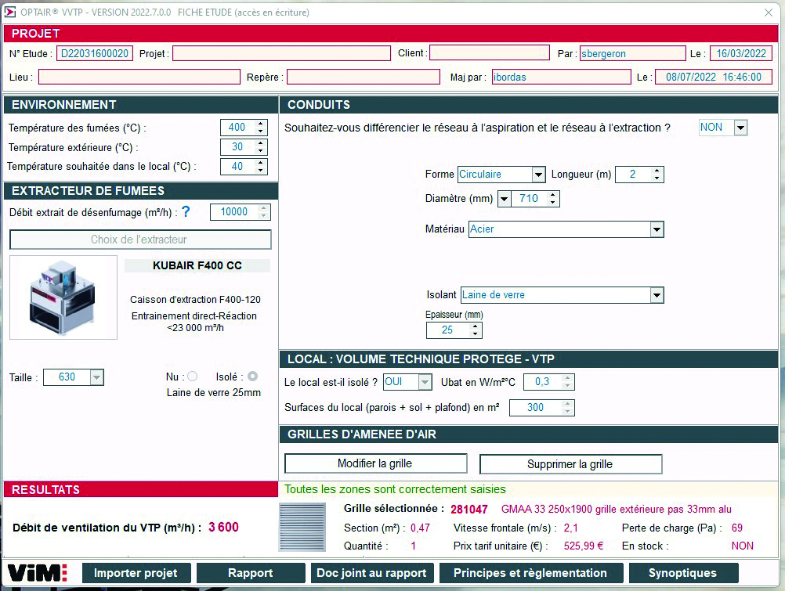
Task: Click the Température souhaitée dans le local stepper
Action: pos(260,167)
